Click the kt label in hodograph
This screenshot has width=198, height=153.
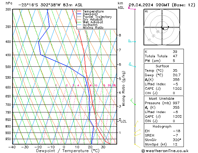click(x=146, y=11)
